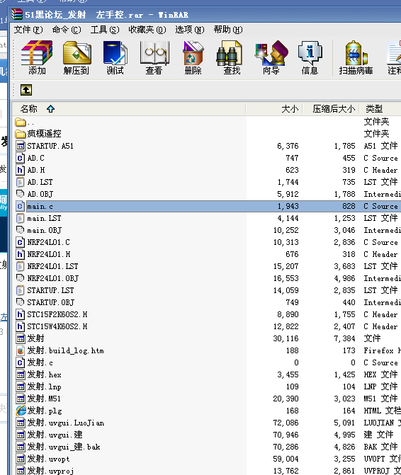The height and width of the screenshot is (475, 401).
Task: Click the 发射.lnp file name
Action: click(x=44, y=387)
